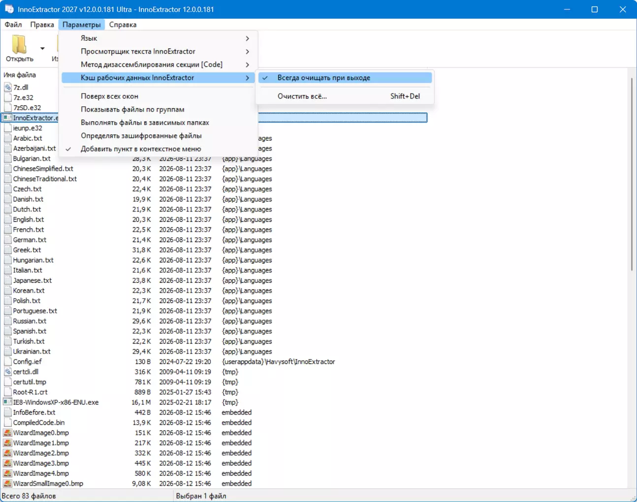
Task: Open the dropdown arrow beside Открыть
Action: tap(42, 48)
